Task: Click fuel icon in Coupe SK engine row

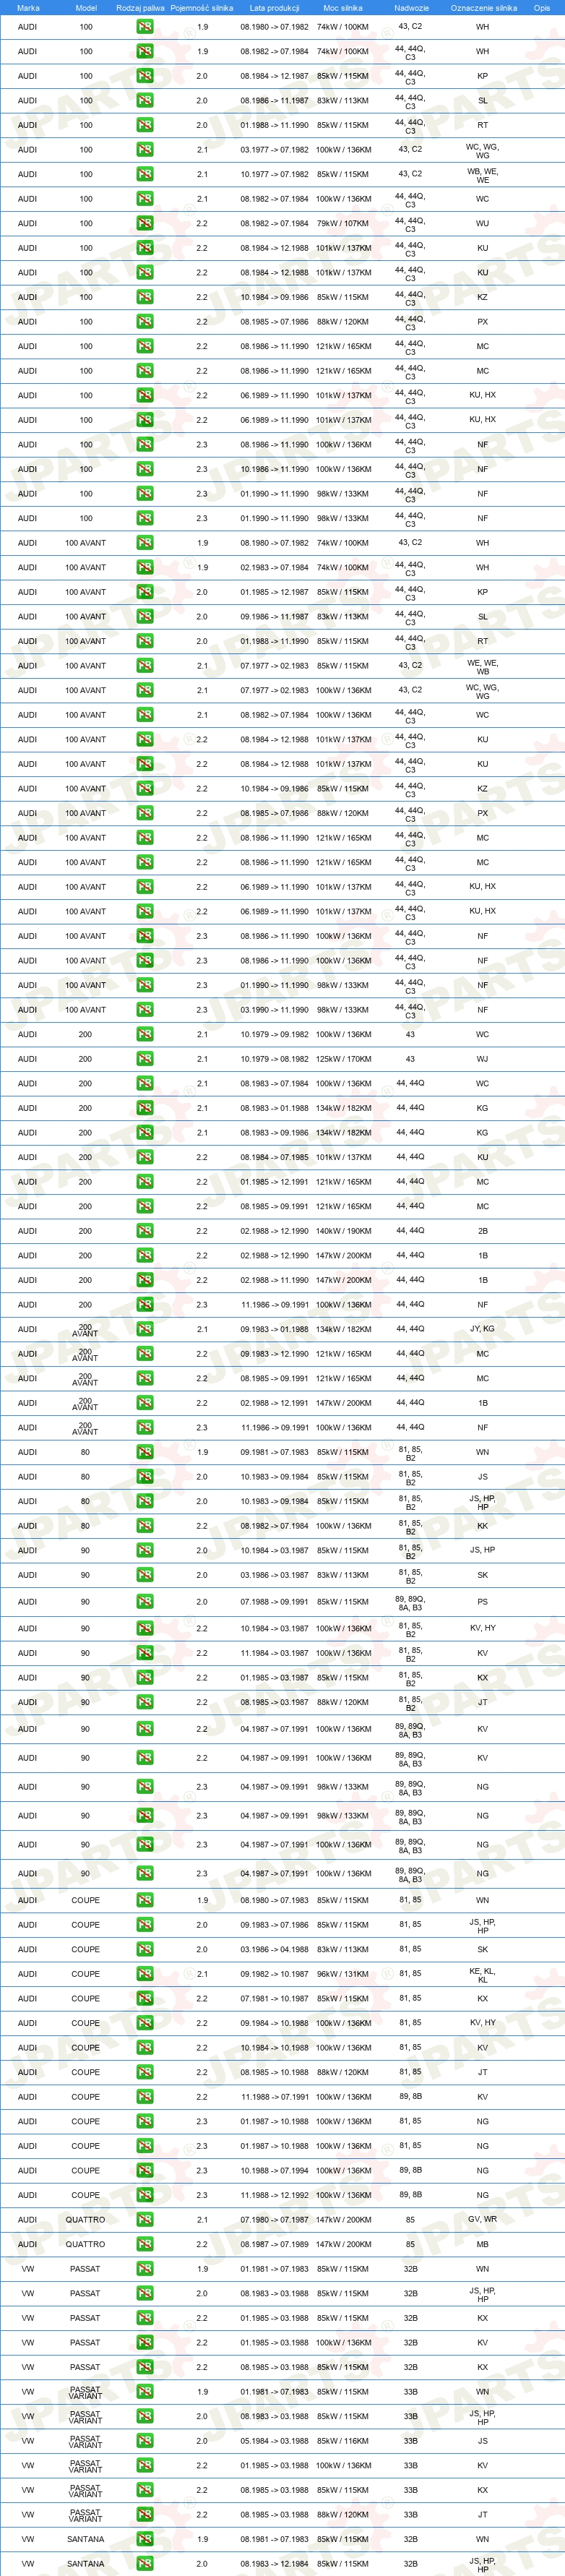Action: [145, 1949]
